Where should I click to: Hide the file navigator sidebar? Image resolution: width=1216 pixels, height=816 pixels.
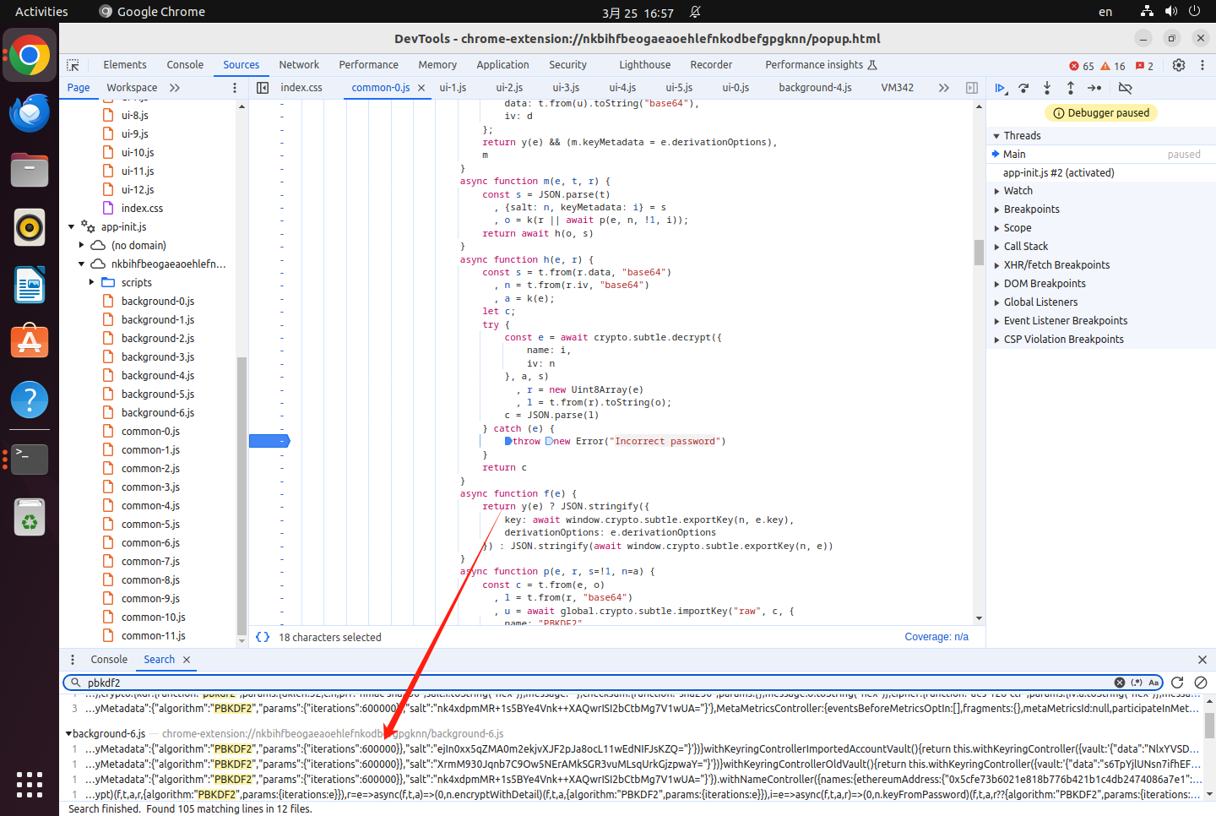(263, 88)
